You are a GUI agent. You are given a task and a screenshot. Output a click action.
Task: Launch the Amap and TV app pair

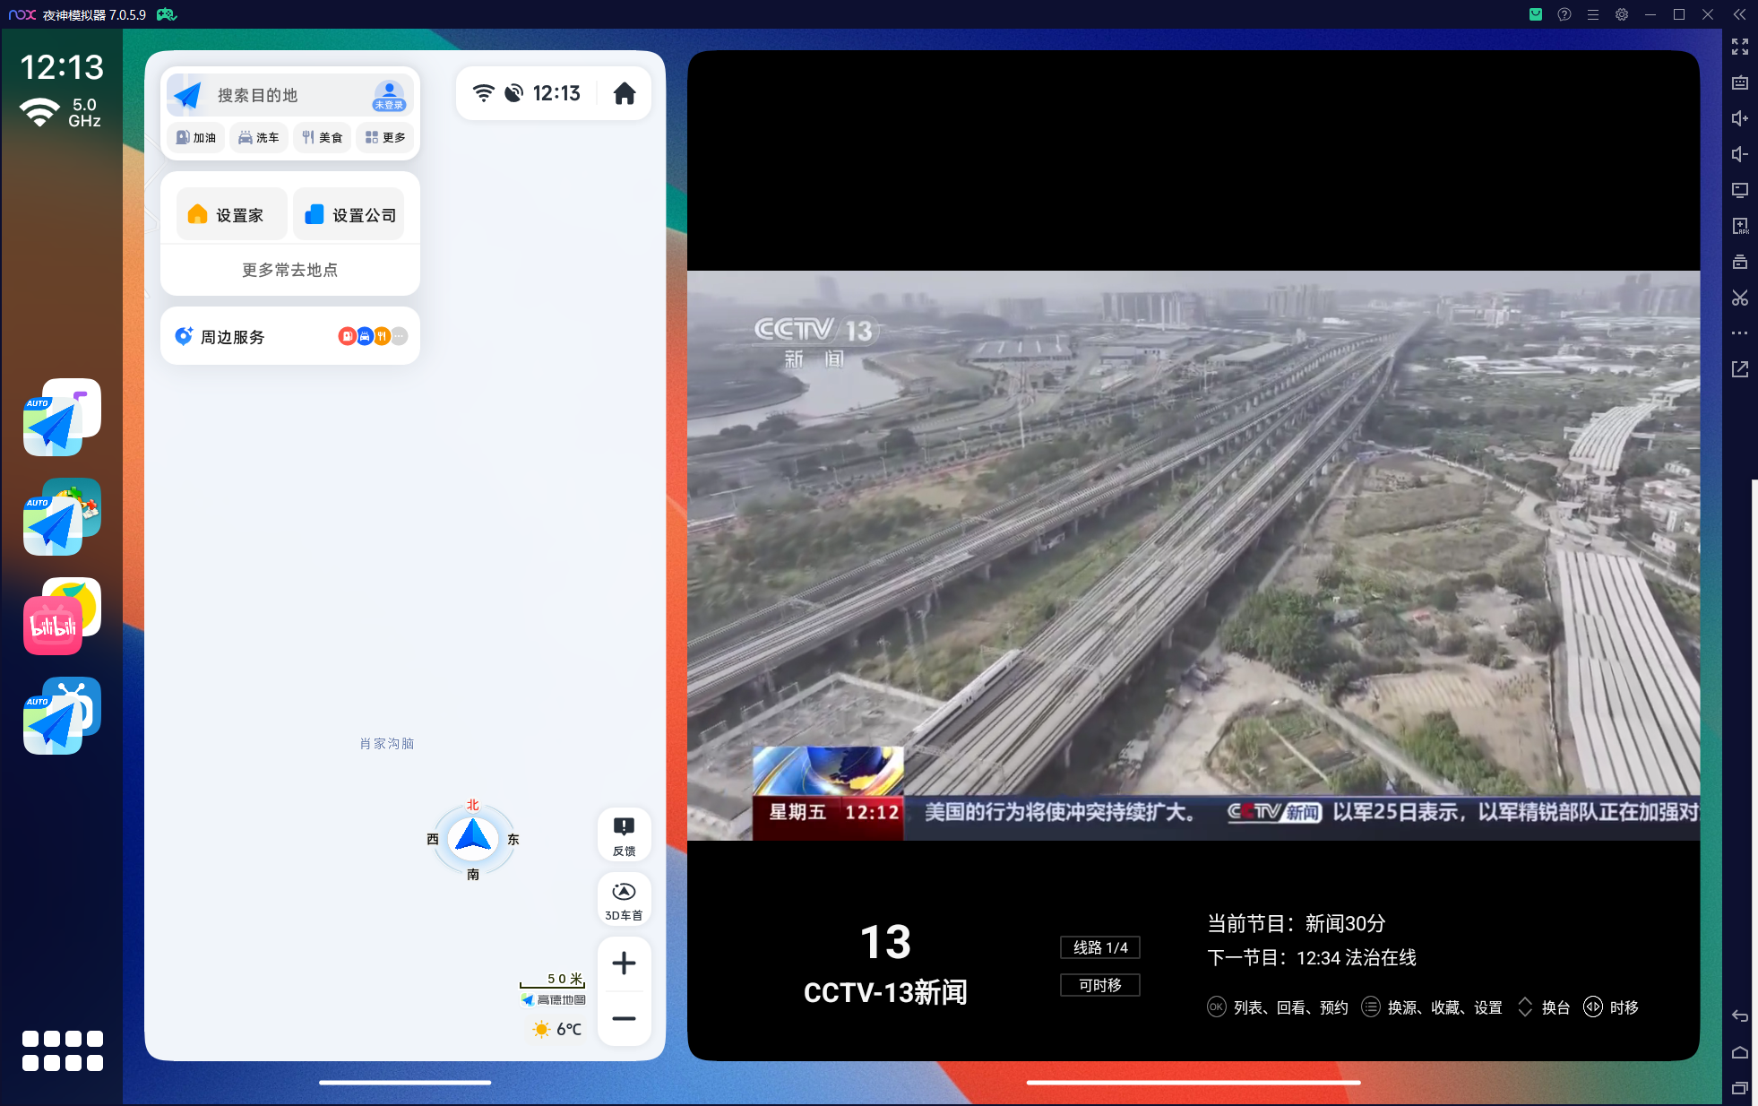(x=62, y=716)
